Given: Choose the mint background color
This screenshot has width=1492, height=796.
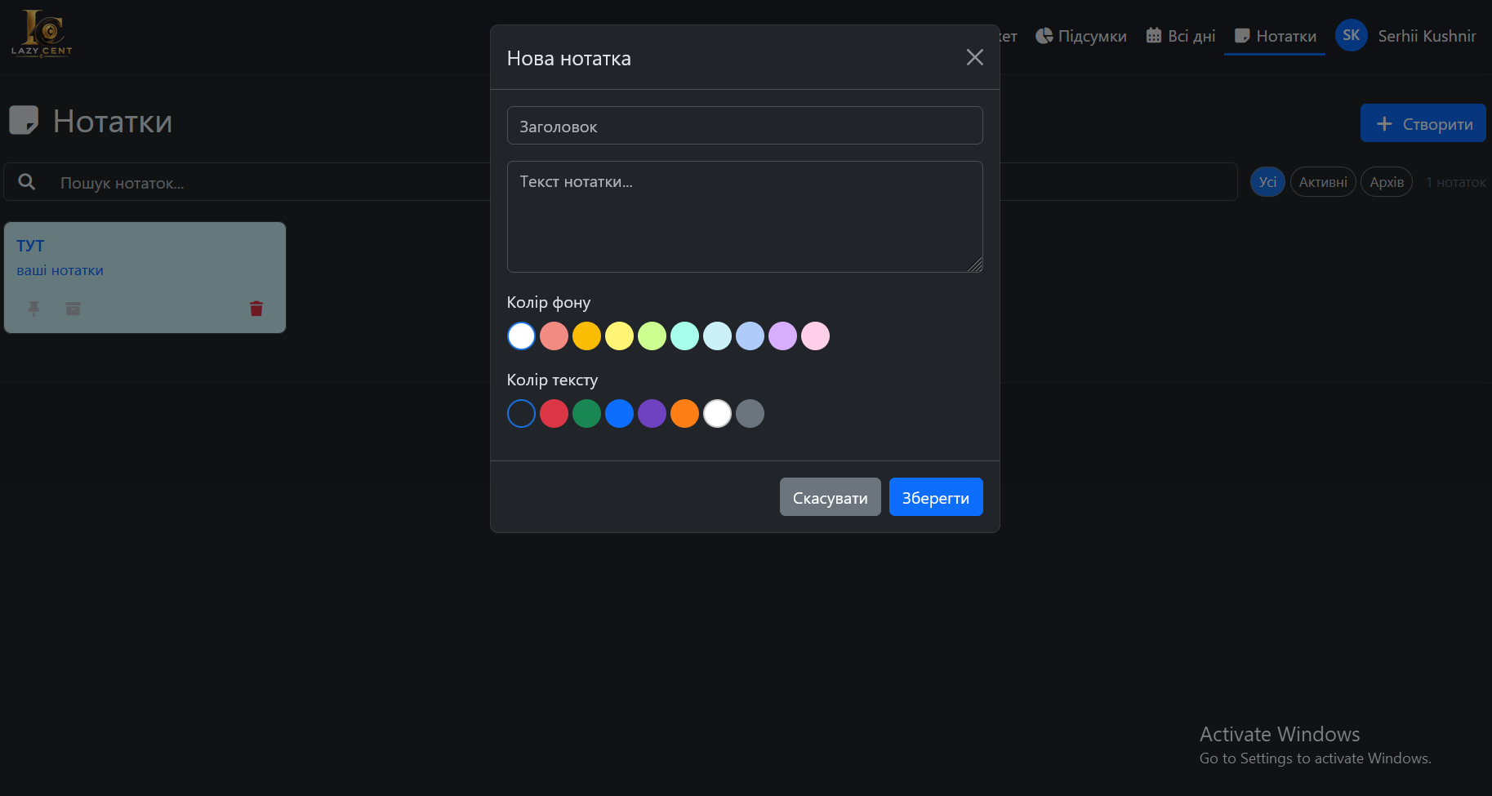Looking at the screenshot, I should pos(684,336).
